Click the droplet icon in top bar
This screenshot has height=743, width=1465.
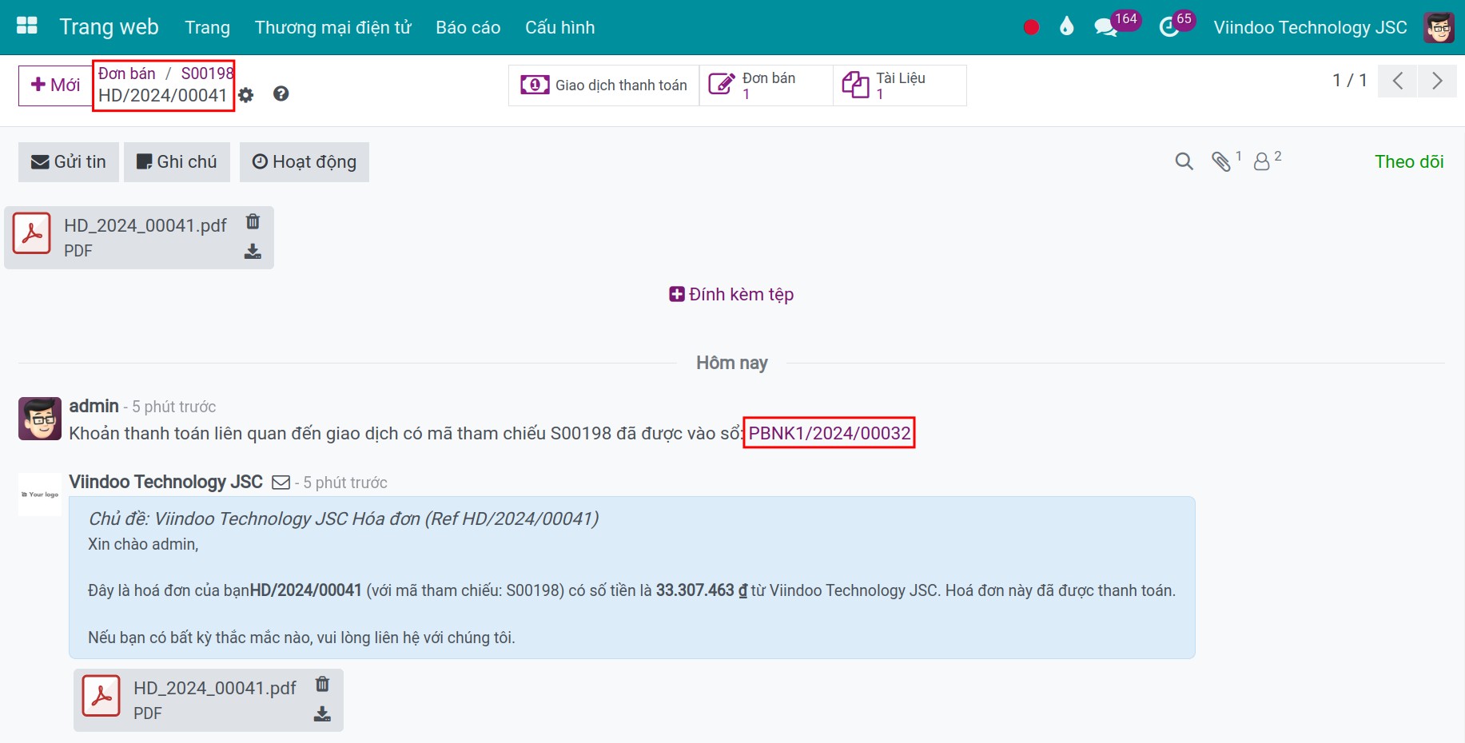[x=1066, y=27]
